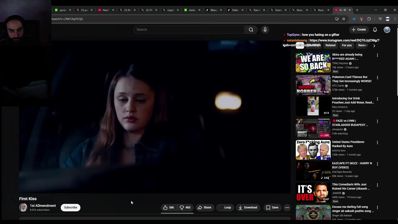398x224 pixels.
Task: Go to GTC Cards channel
Action: tap(338, 86)
